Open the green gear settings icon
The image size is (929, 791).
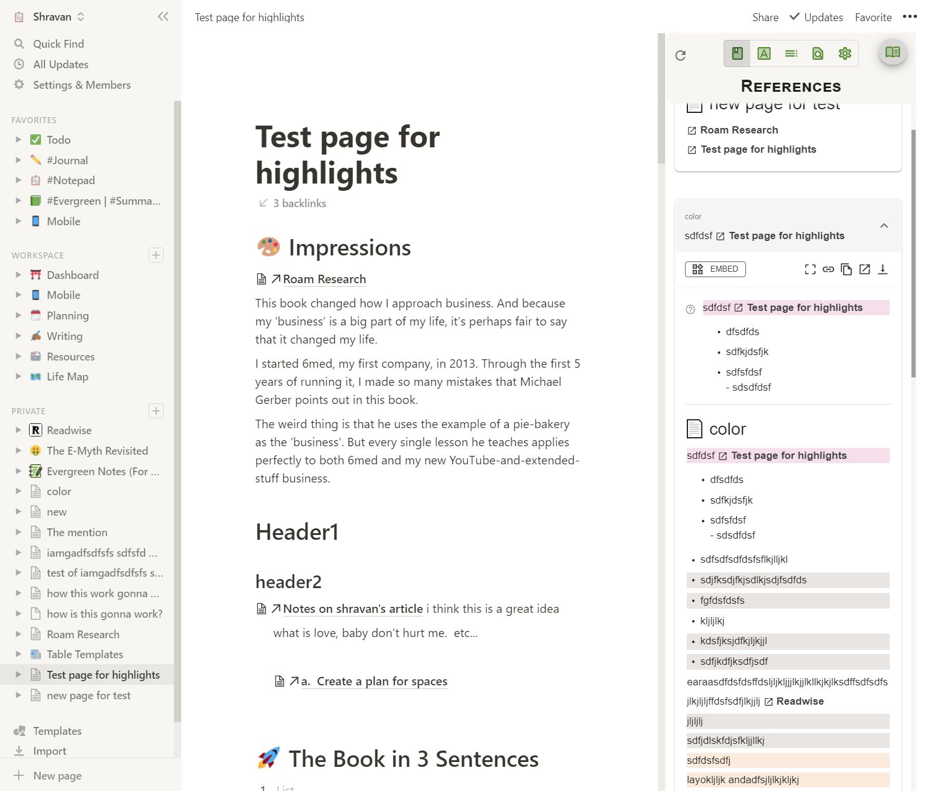pos(845,54)
